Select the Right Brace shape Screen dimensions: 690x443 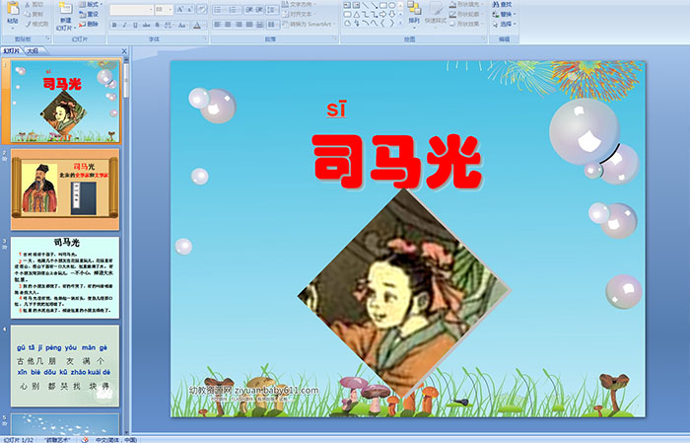tap(391, 23)
